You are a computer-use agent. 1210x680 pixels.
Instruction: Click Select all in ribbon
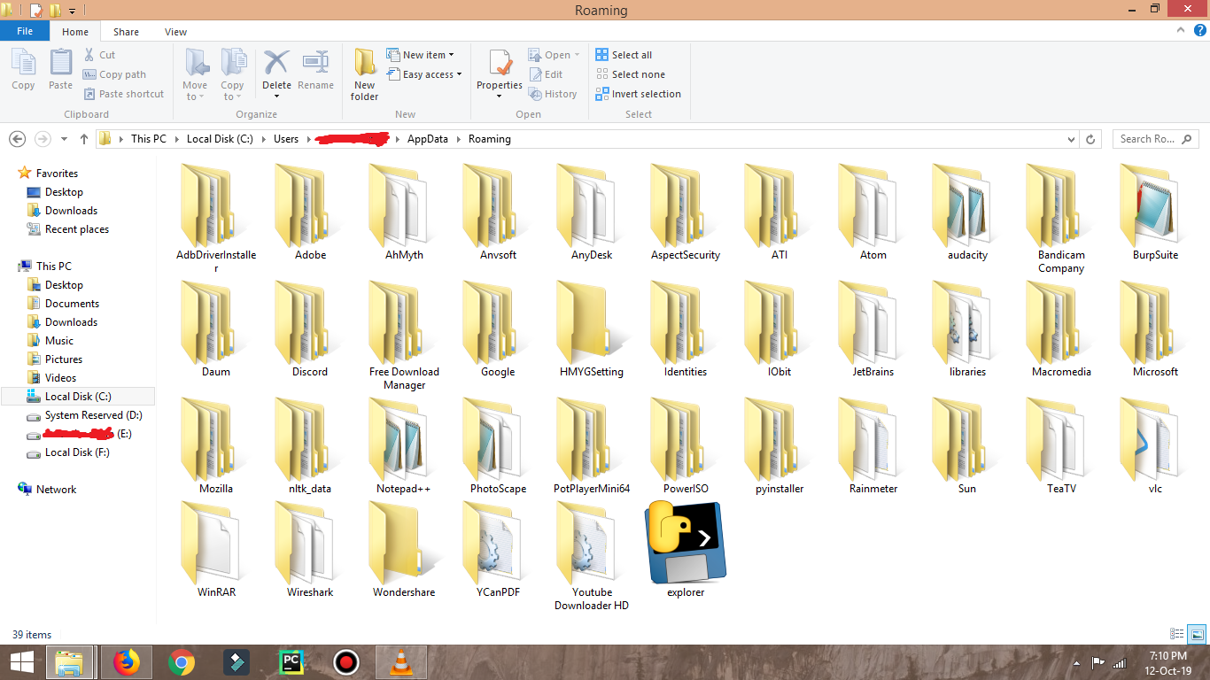point(624,55)
